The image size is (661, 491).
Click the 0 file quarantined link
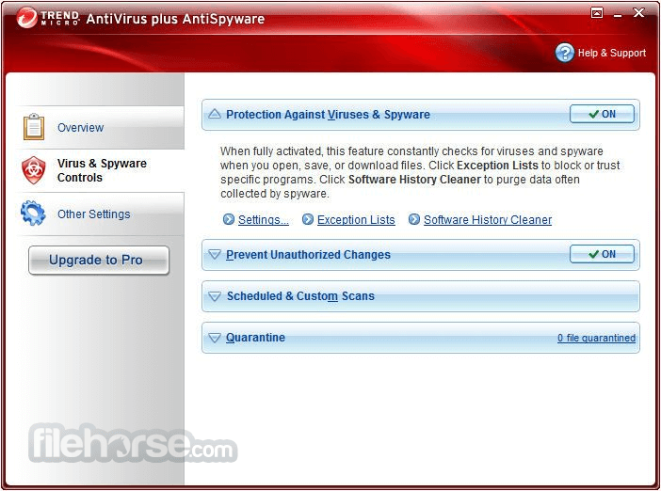(596, 338)
